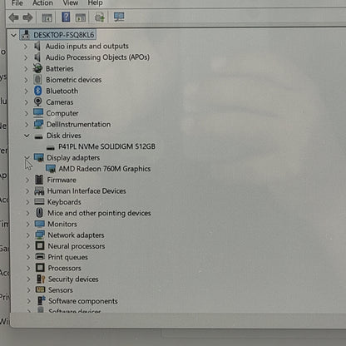Click the Print queues printer icon
The width and height of the screenshot is (346, 346).
point(40,257)
